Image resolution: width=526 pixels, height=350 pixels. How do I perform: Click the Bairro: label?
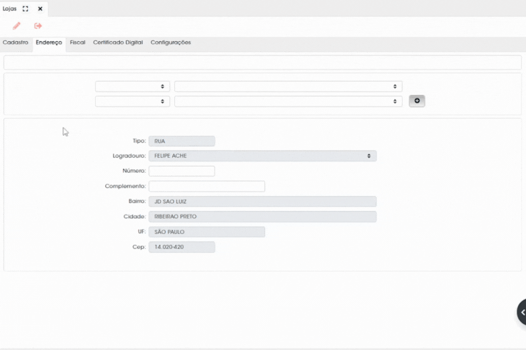(137, 201)
